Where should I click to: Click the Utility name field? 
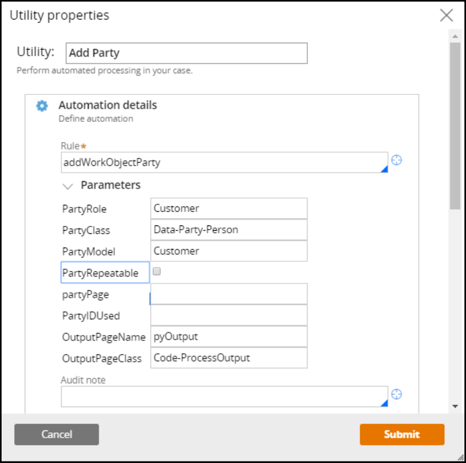[186, 53]
